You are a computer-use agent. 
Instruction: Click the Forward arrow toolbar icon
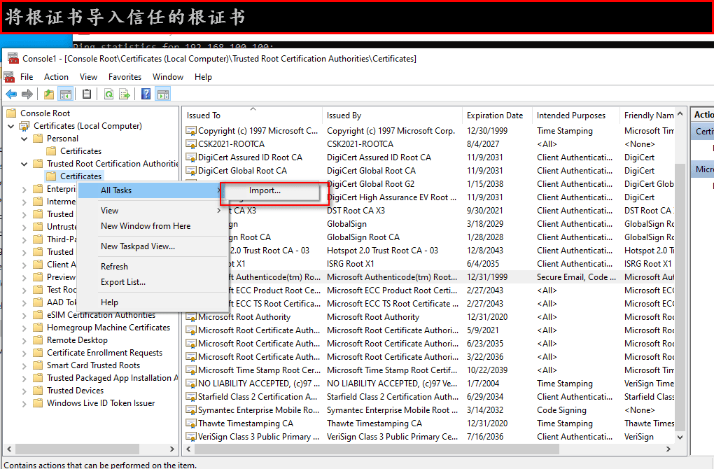tap(27, 94)
